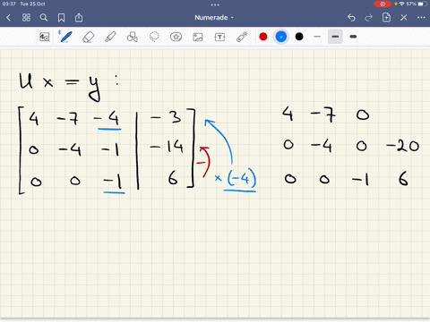The width and height of the screenshot is (430, 322).
Task: Select the medium stroke width
Action: tap(335, 37)
